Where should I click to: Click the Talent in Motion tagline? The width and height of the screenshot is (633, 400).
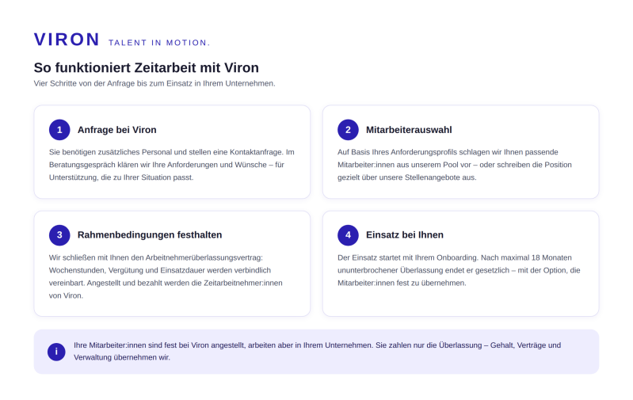pos(159,43)
